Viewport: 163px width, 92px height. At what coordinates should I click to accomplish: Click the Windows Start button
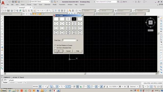[3, 90]
